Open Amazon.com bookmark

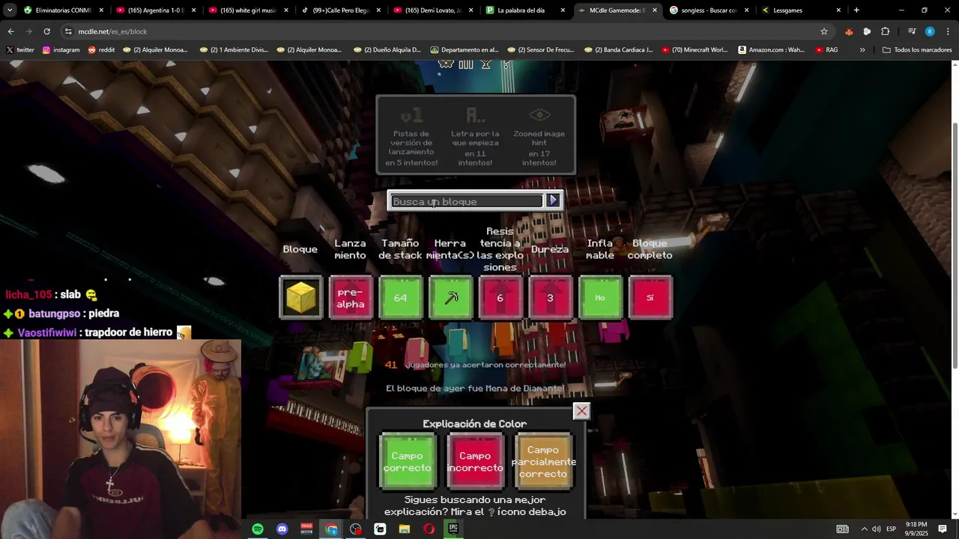[x=771, y=49]
